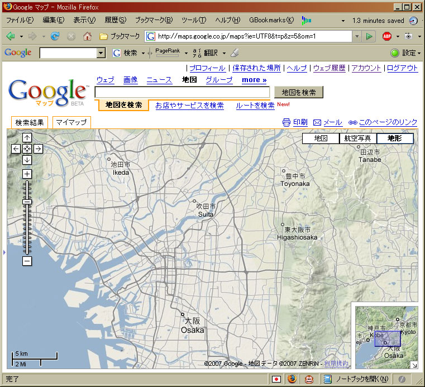Click the PageRank meter bar

pyautogui.click(x=167, y=55)
